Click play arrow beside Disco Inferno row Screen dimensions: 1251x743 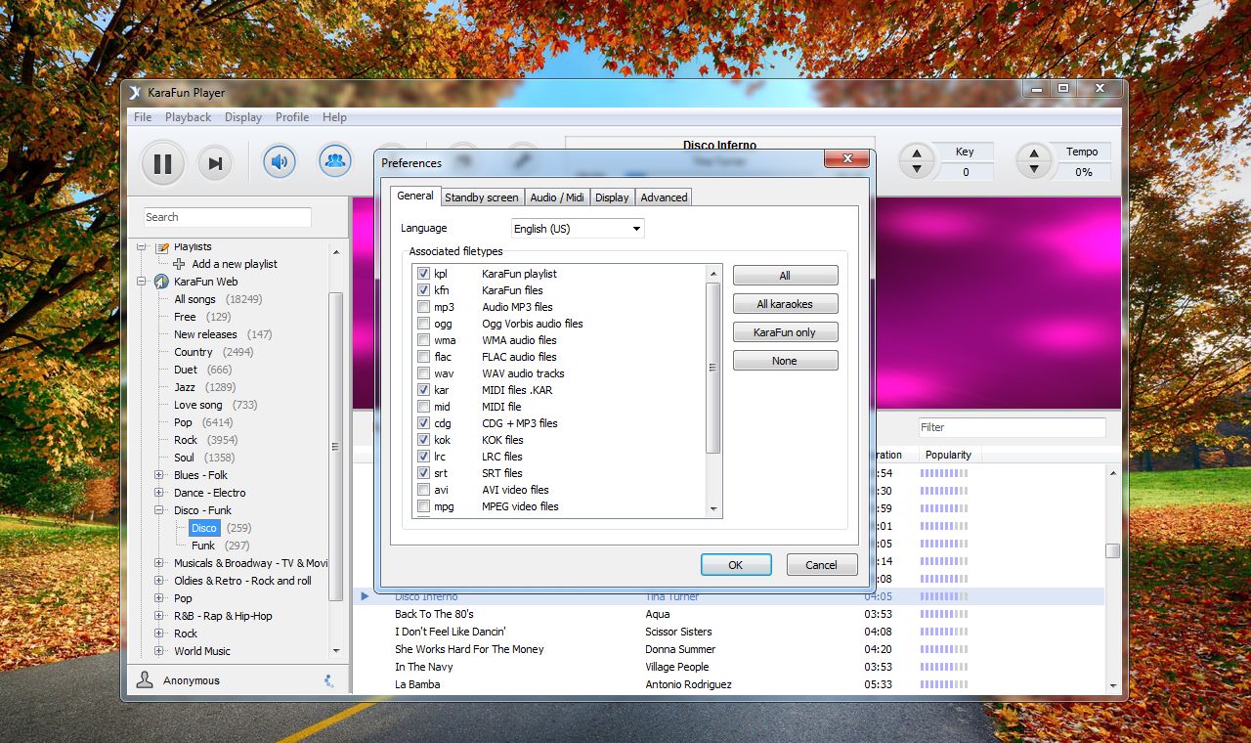(365, 596)
